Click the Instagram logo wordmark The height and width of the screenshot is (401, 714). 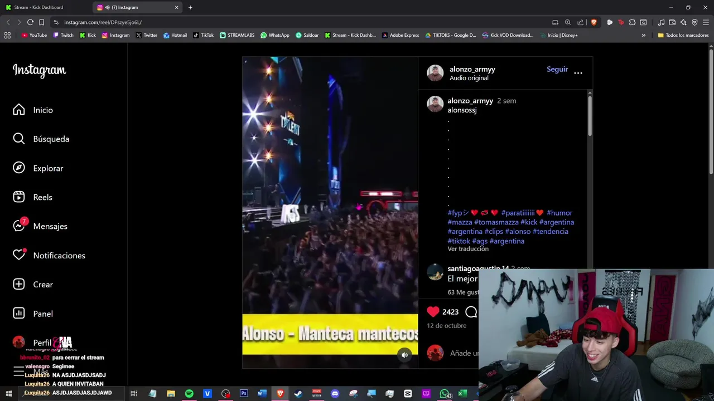[39, 70]
